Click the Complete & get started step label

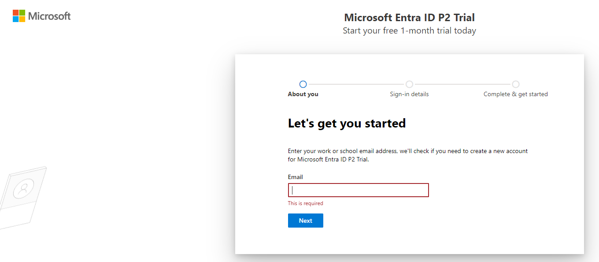(x=515, y=94)
